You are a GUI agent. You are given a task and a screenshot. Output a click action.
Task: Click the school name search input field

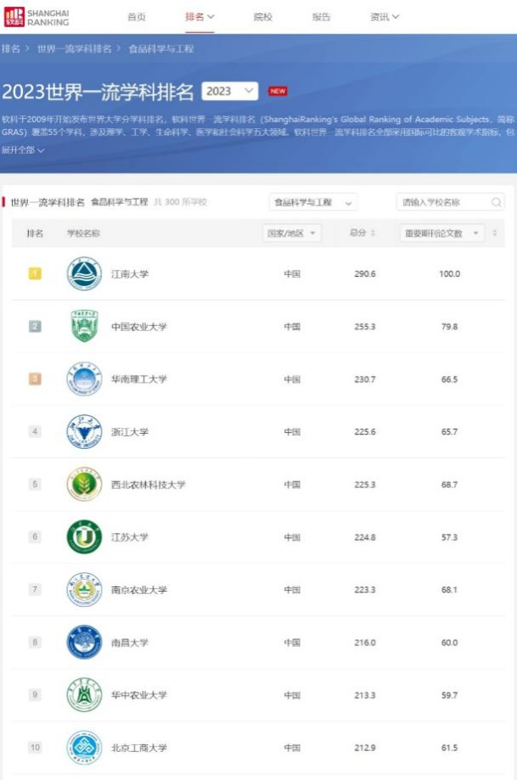click(443, 203)
